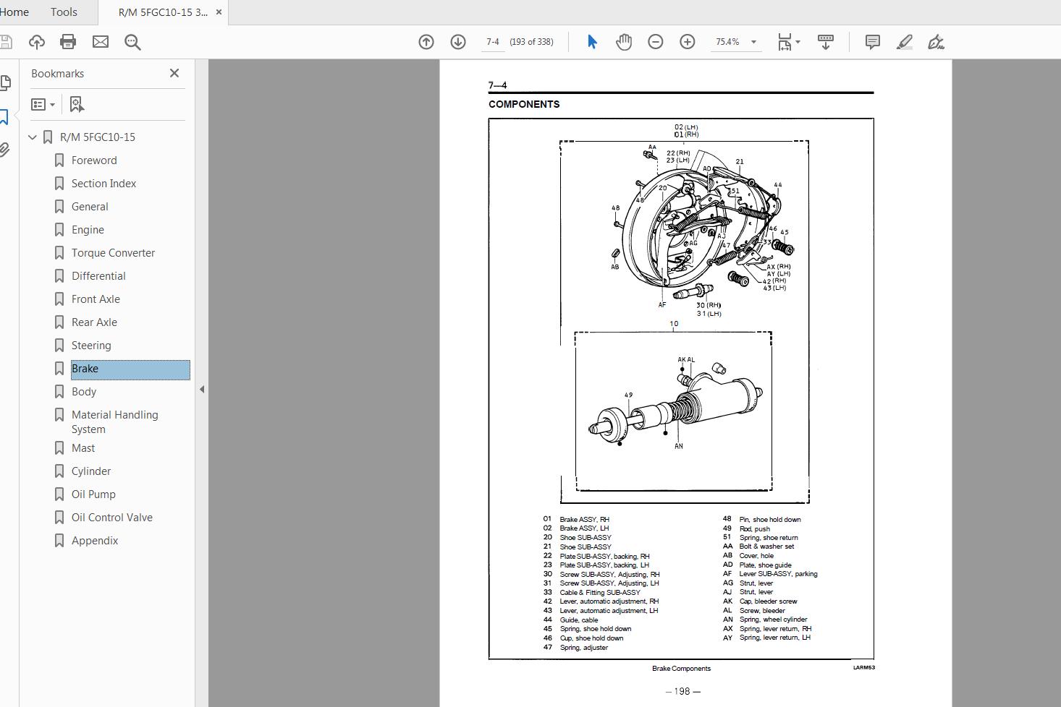This screenshot has width=1061, height=707.
Task: Open the Add comment tool
Action: click(871, 41)
